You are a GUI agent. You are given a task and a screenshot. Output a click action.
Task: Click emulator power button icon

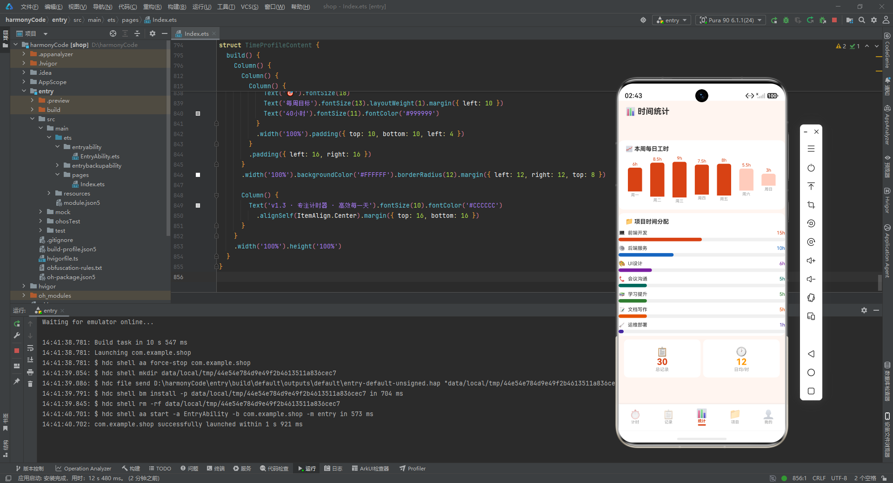coord(811,168)
